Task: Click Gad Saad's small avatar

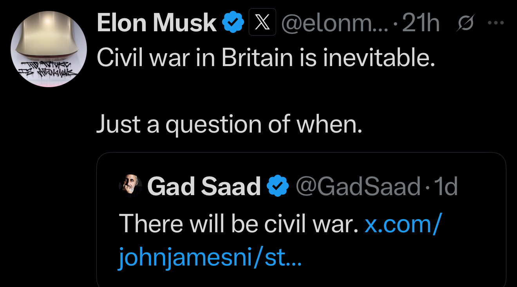Action: click(x=130, y=186)
